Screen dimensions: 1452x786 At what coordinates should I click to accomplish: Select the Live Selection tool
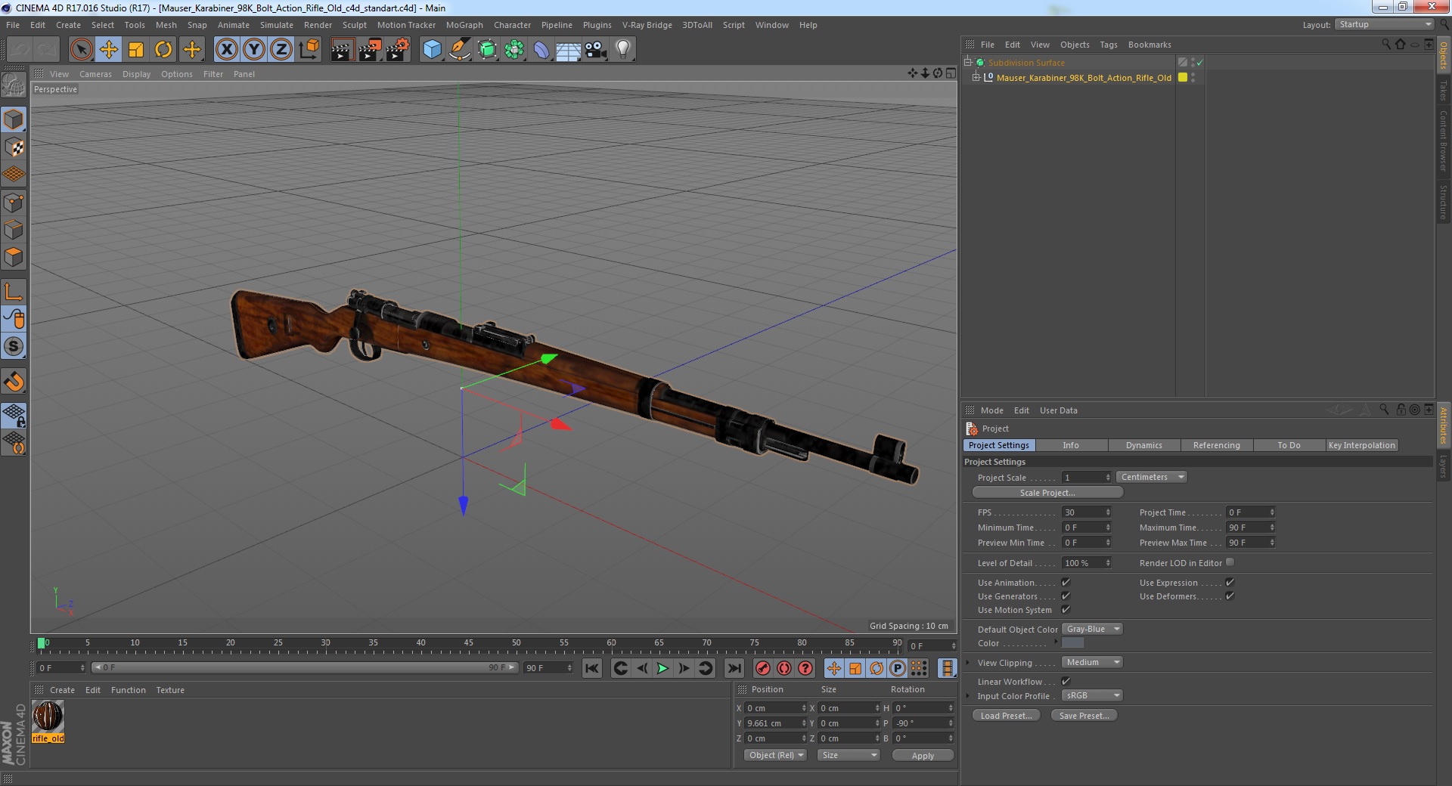[x=81, y=50]
